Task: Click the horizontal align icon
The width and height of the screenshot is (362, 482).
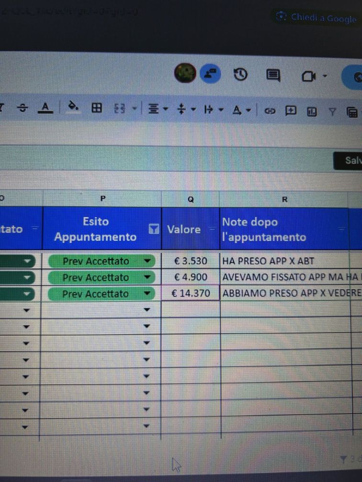Action: click(x=154, y=109)
